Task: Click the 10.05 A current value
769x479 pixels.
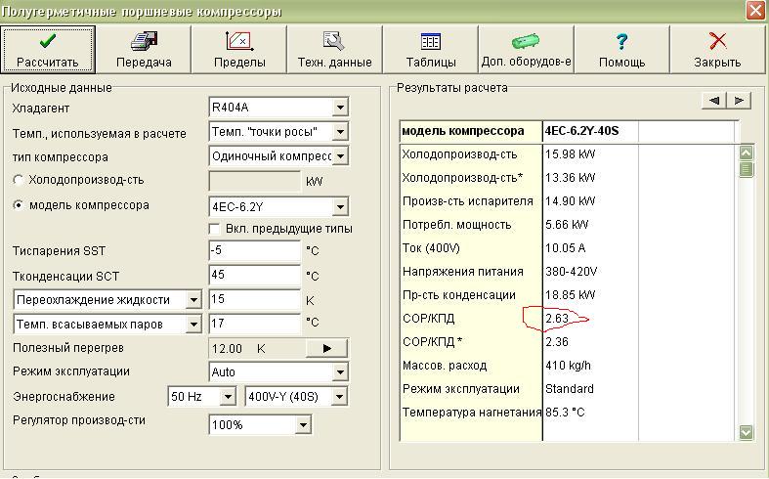Action: pyautogui.click(x=566, y=248)
